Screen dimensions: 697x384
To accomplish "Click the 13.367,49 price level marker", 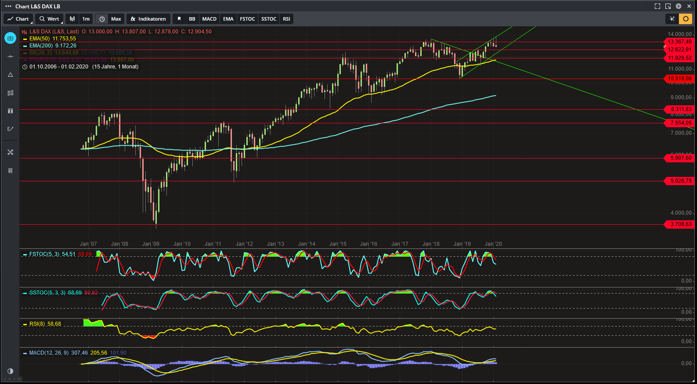I will (679, 42).
